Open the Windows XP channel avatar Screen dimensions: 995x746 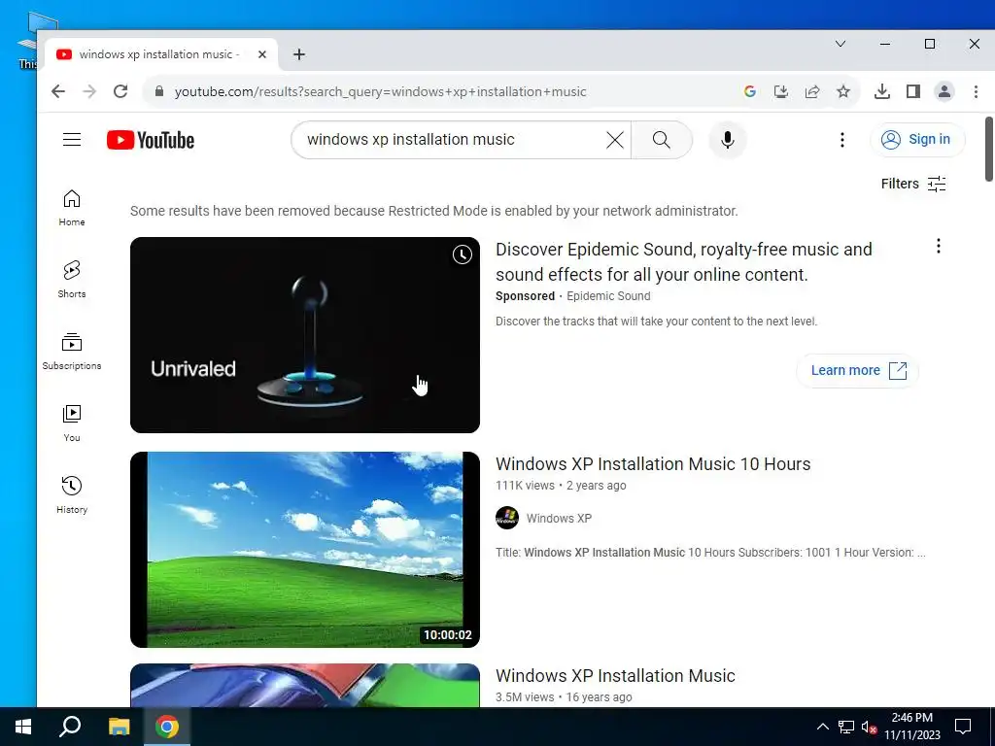point(507,518)
